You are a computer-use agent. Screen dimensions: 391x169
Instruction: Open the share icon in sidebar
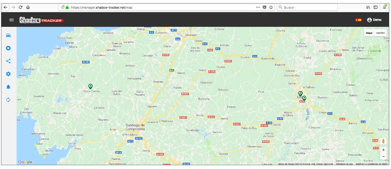point(8,61)
